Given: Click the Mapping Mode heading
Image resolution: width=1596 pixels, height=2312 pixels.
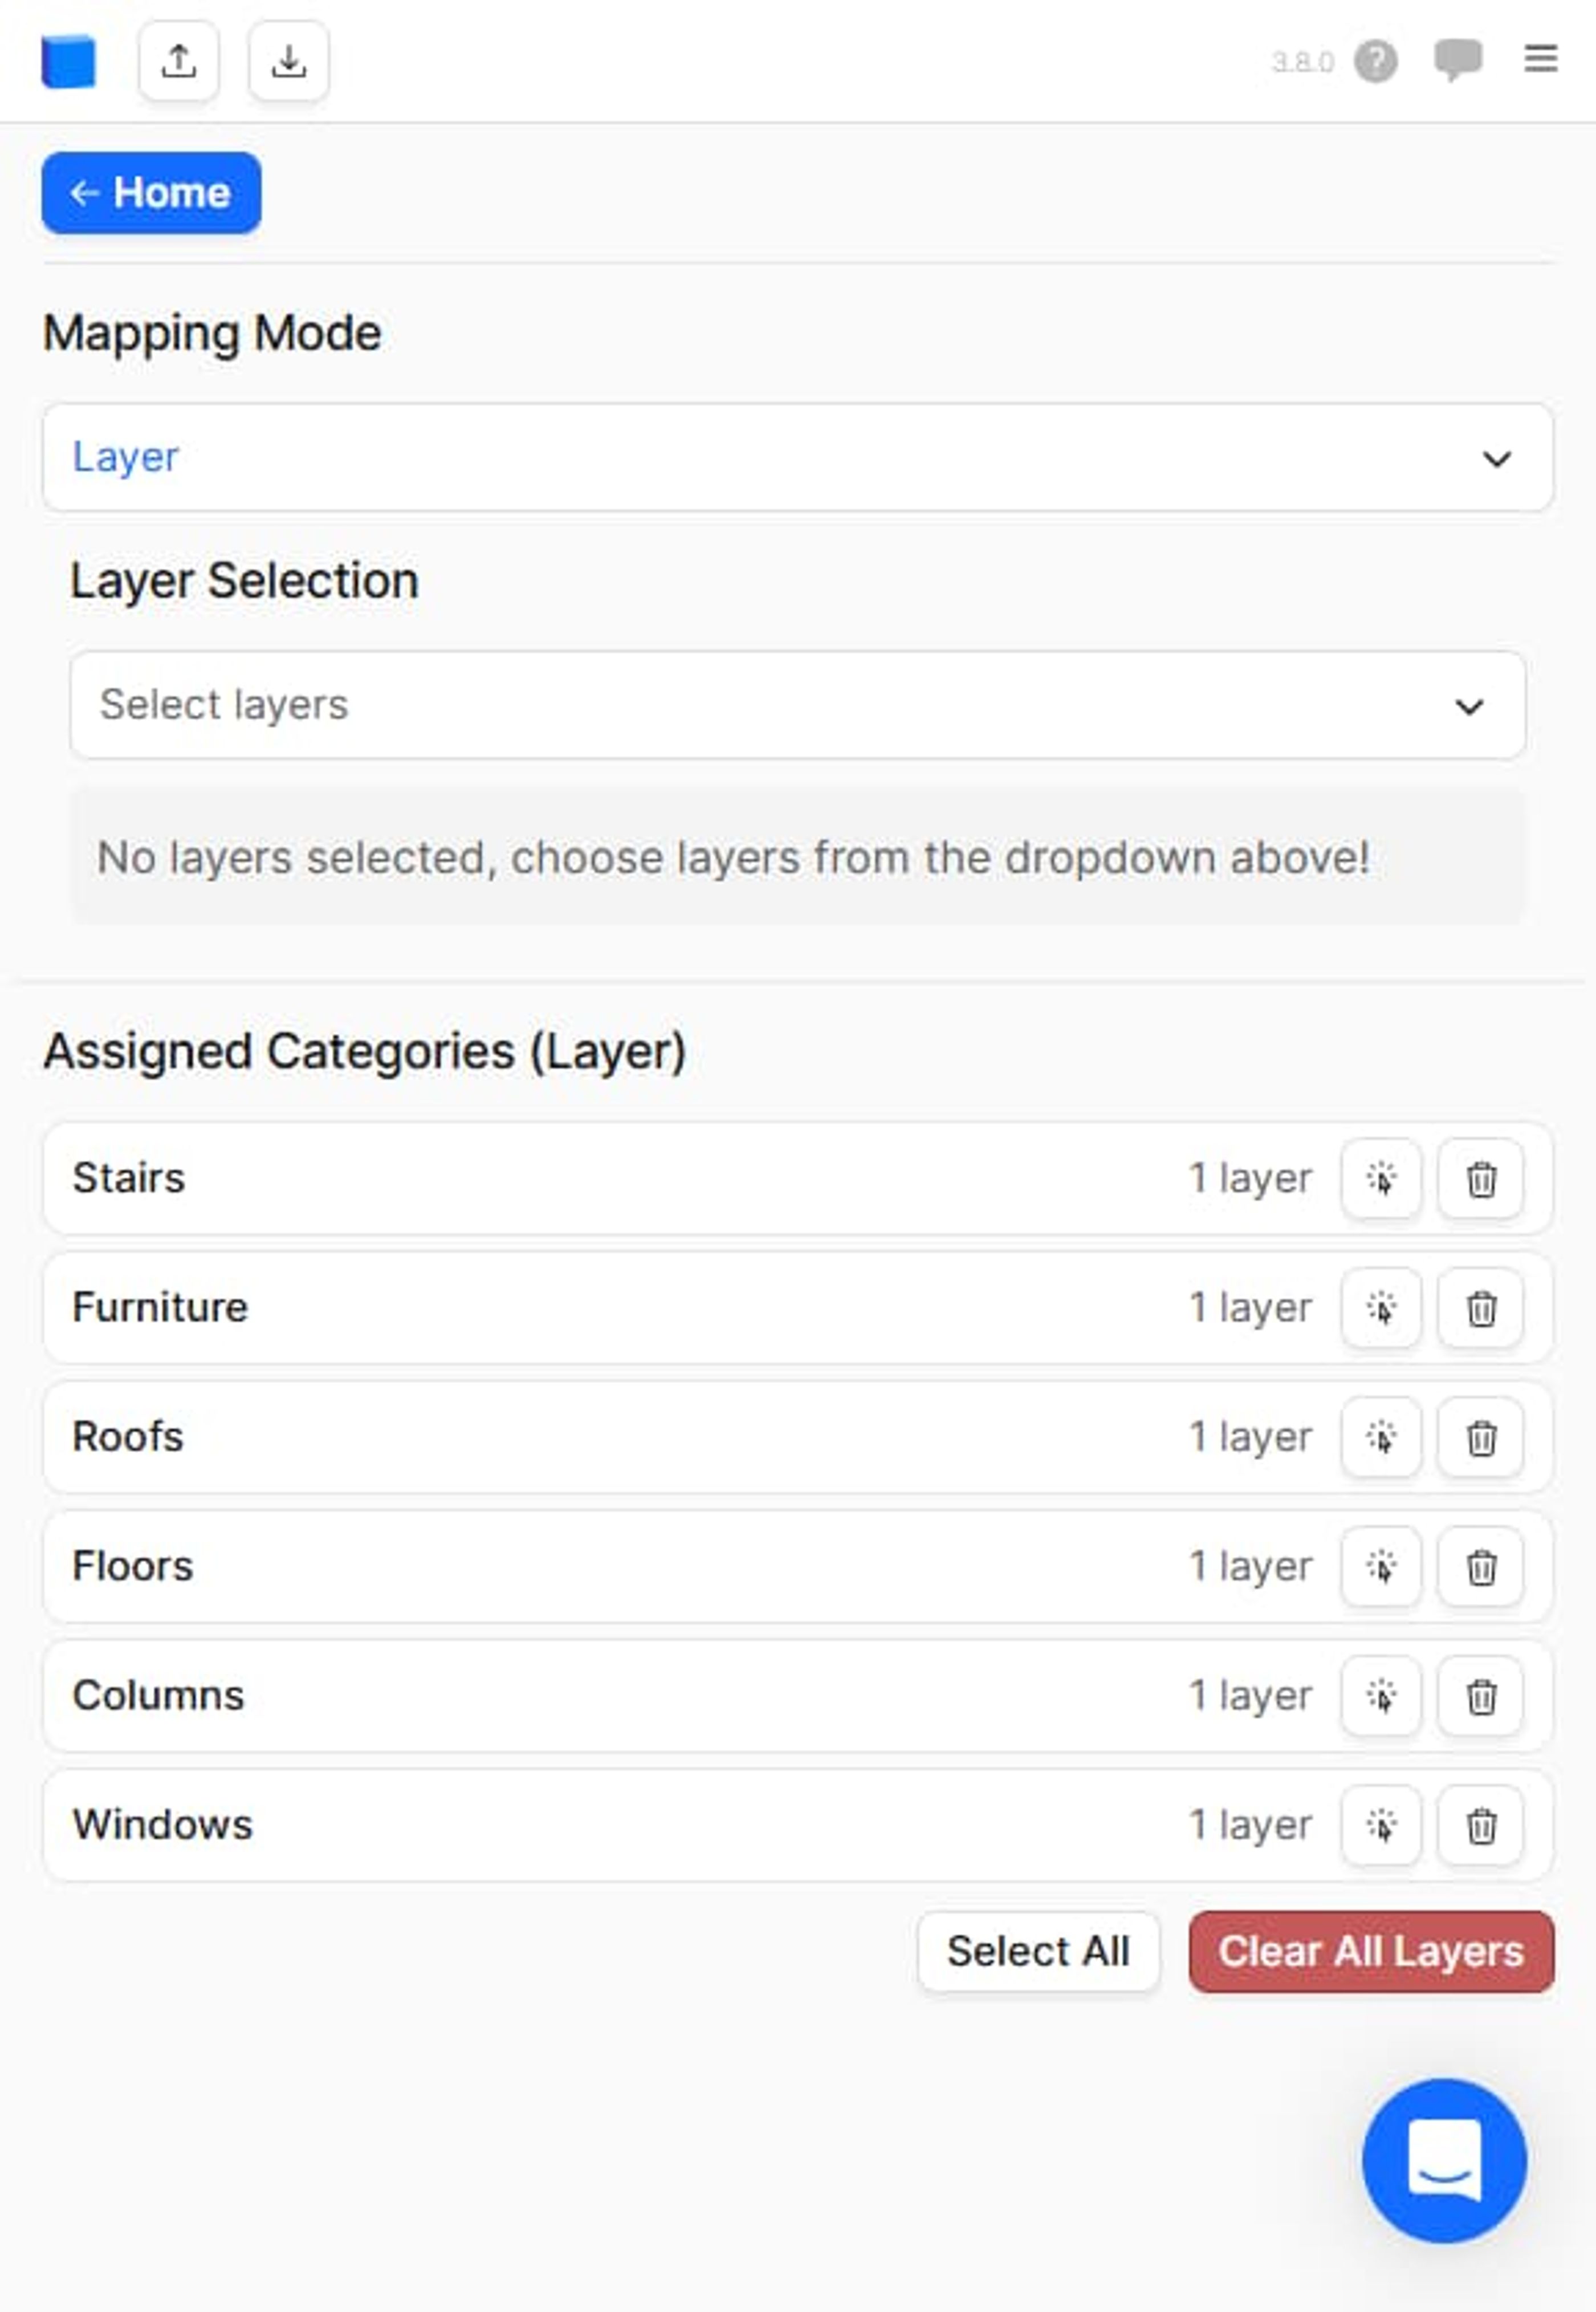Looking at the screenshot, I should [212, 334].
